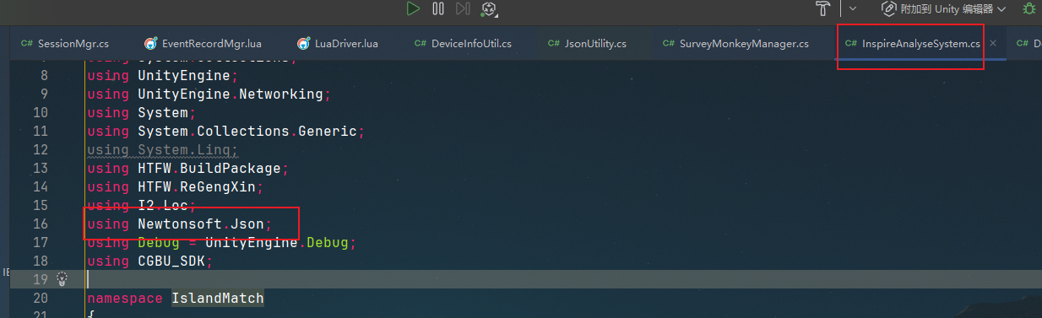The width and height of the screenshot is (1042, 318).
Task: Select the DeviceInfoUtil.cs tab
Action: point(463,43)
